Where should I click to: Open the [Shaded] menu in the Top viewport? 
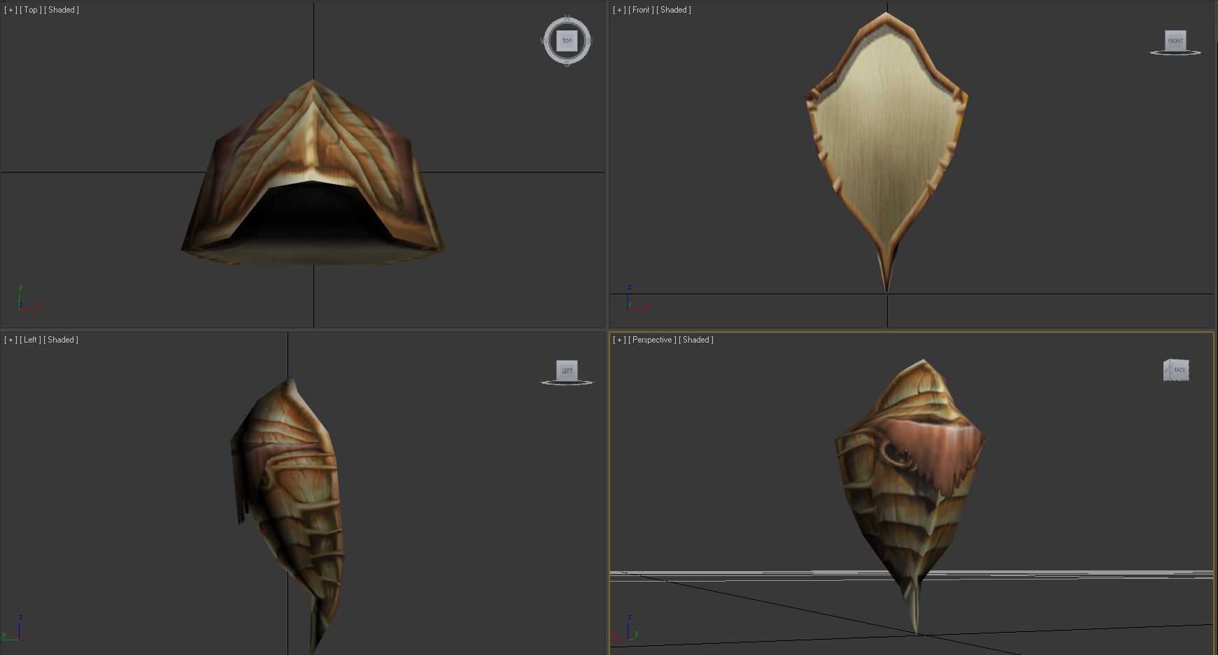[62, 10]
